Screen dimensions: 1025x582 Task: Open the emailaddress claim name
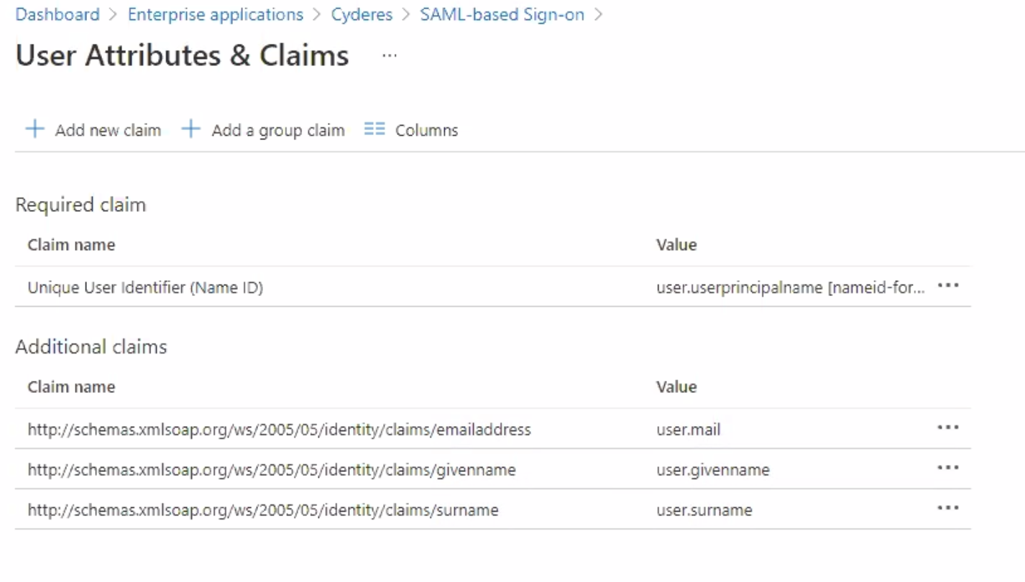[x=279, y=430]
